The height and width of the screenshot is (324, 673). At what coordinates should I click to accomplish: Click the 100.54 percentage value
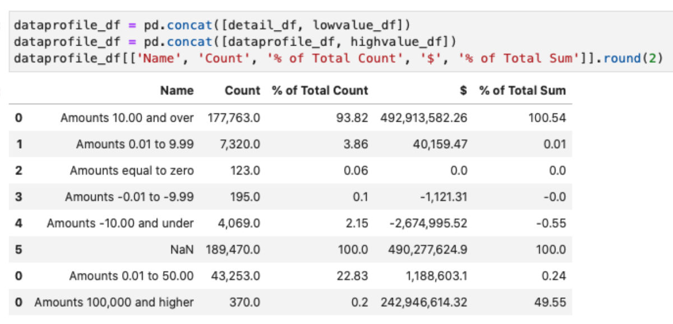coord(548,119)
